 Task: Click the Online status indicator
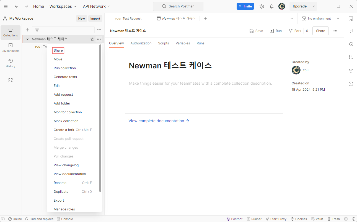pyautogui.click(x=15, y=219)
